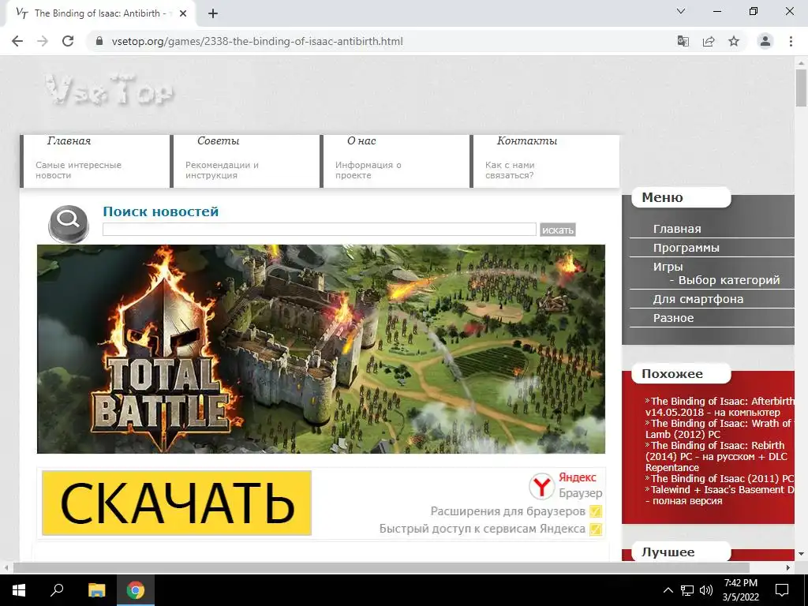Open Windows taskbar search
The image size is (808, 606).
click(57, 590)
